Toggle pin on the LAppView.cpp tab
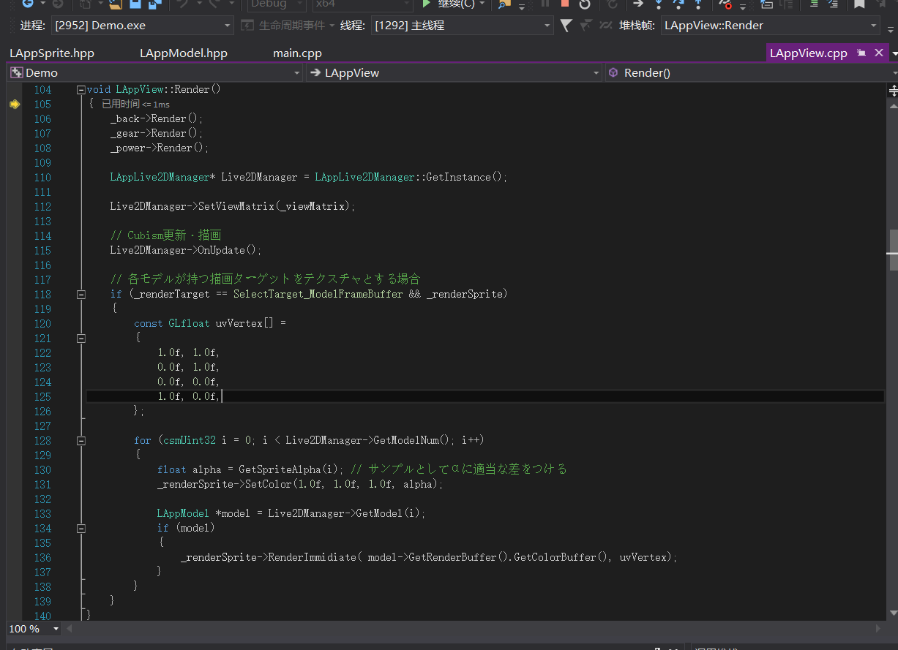898x650 pixels. click(861, 53)
